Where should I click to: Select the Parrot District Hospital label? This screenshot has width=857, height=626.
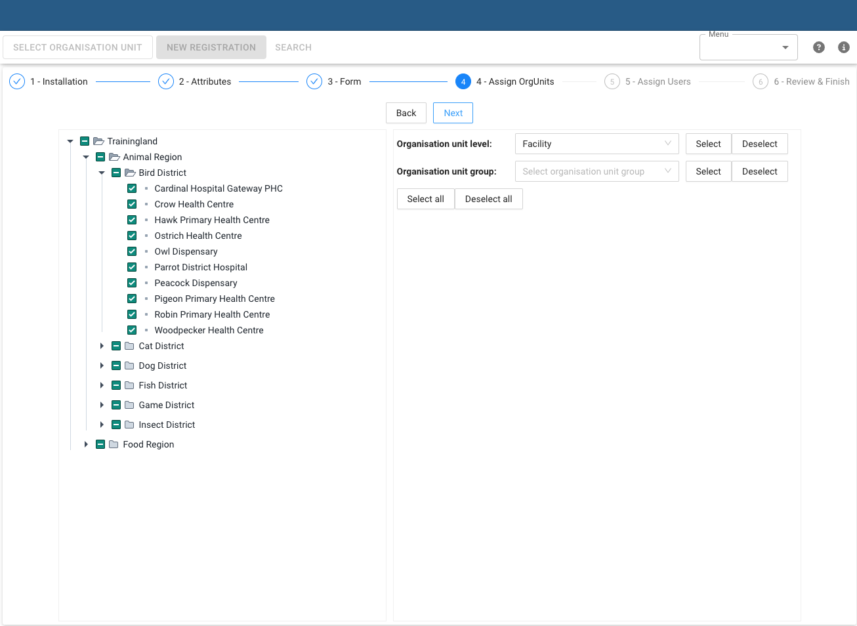pos(201,267)
